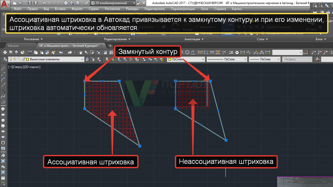Click the Open file icon in quick access toolbar
Viewport: 333px width, 187px height.
[20, 3]
